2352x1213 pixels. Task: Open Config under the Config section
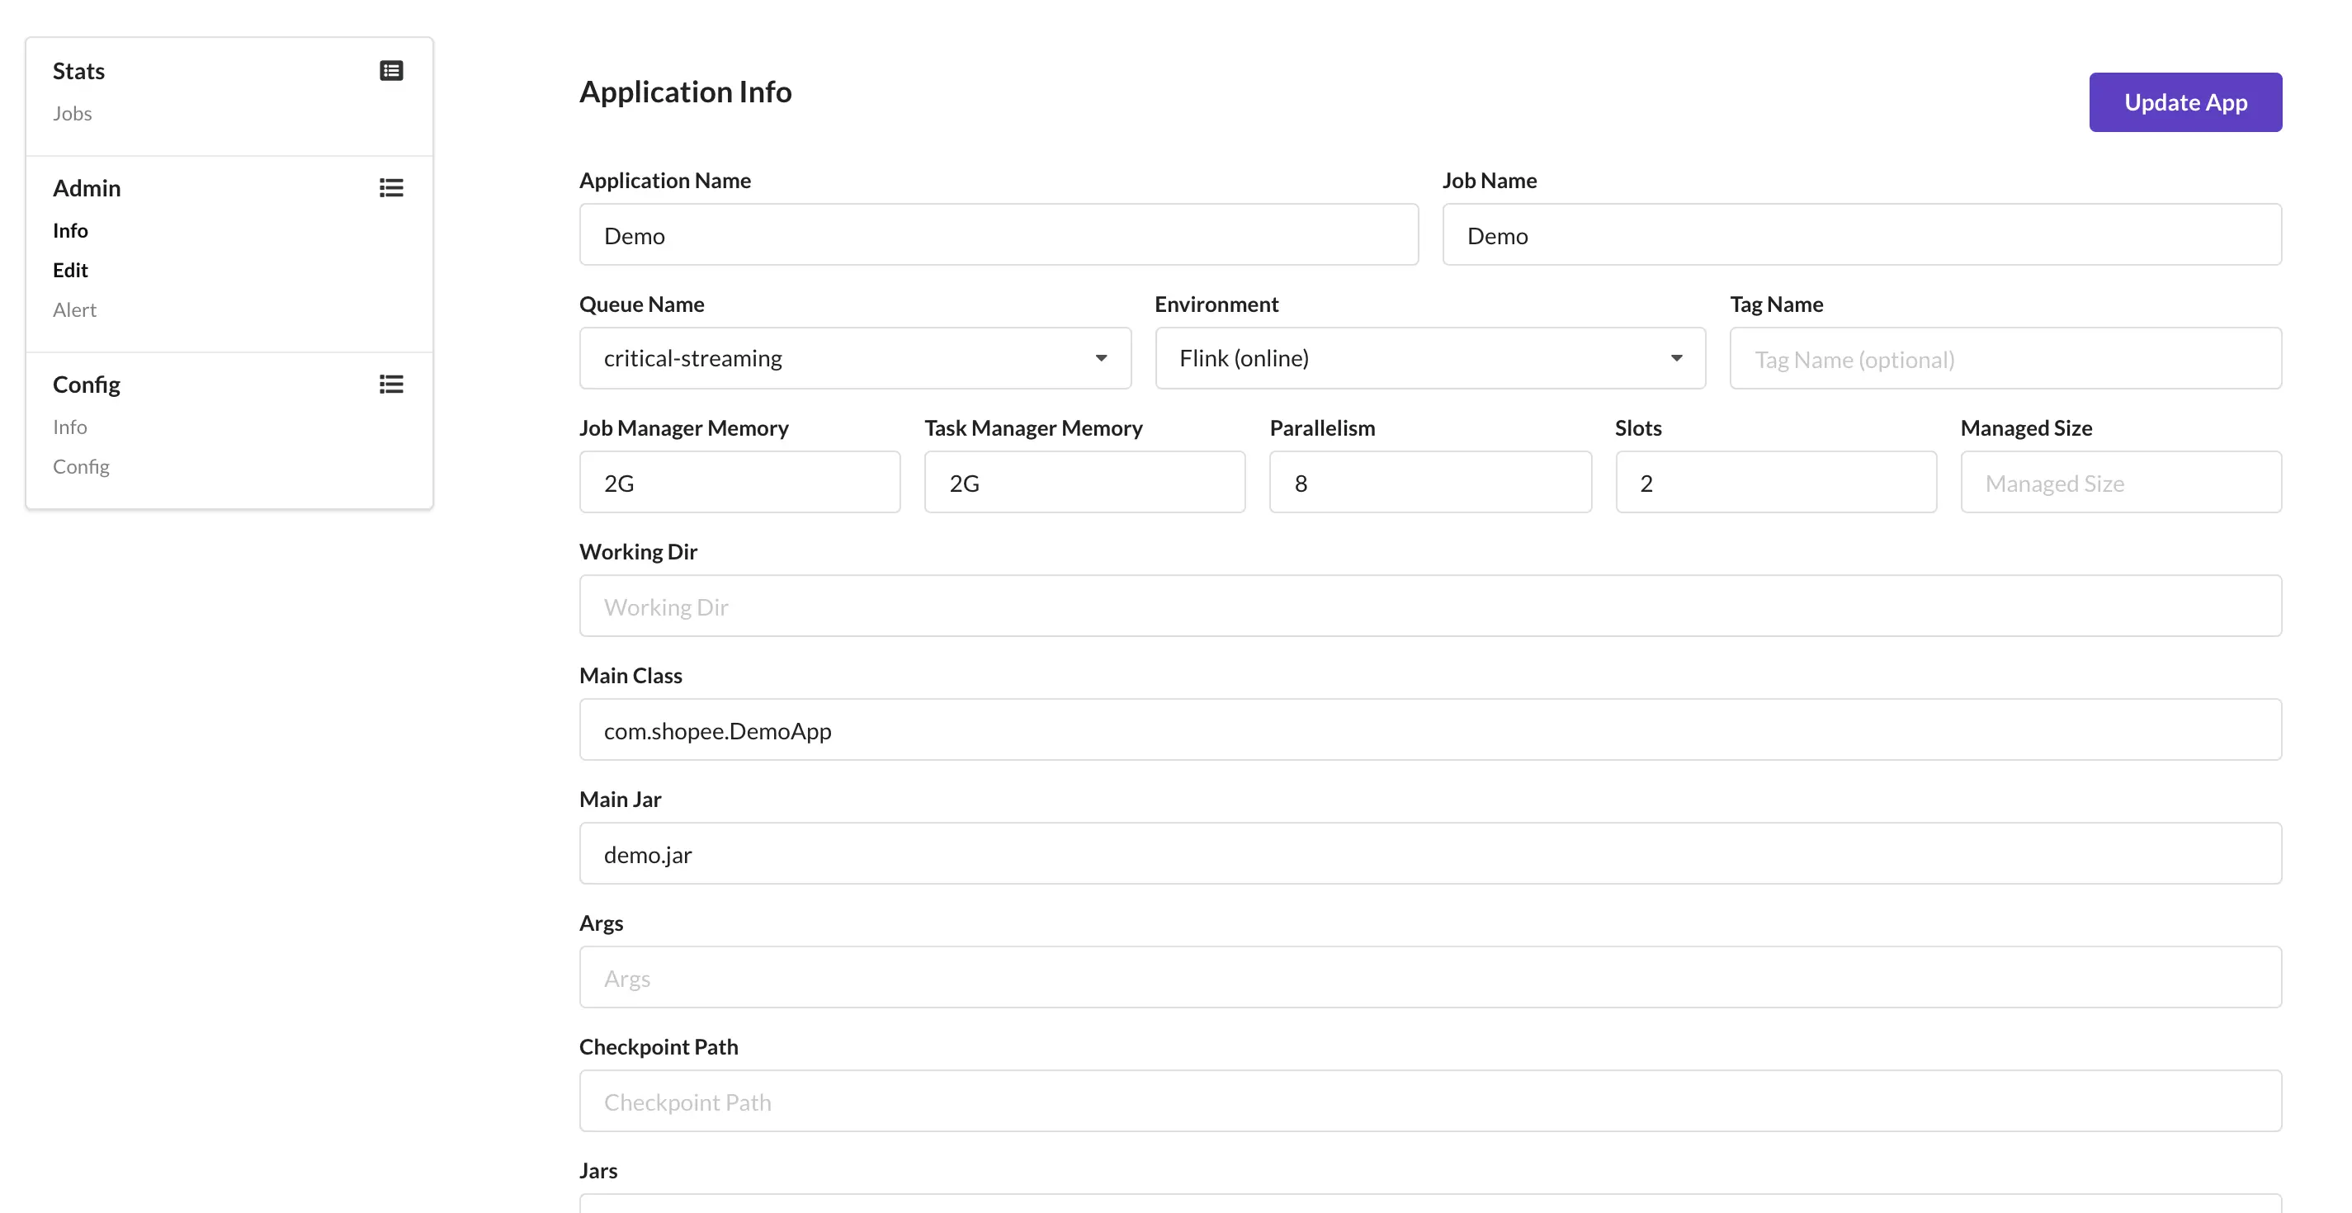coord(80,466)
